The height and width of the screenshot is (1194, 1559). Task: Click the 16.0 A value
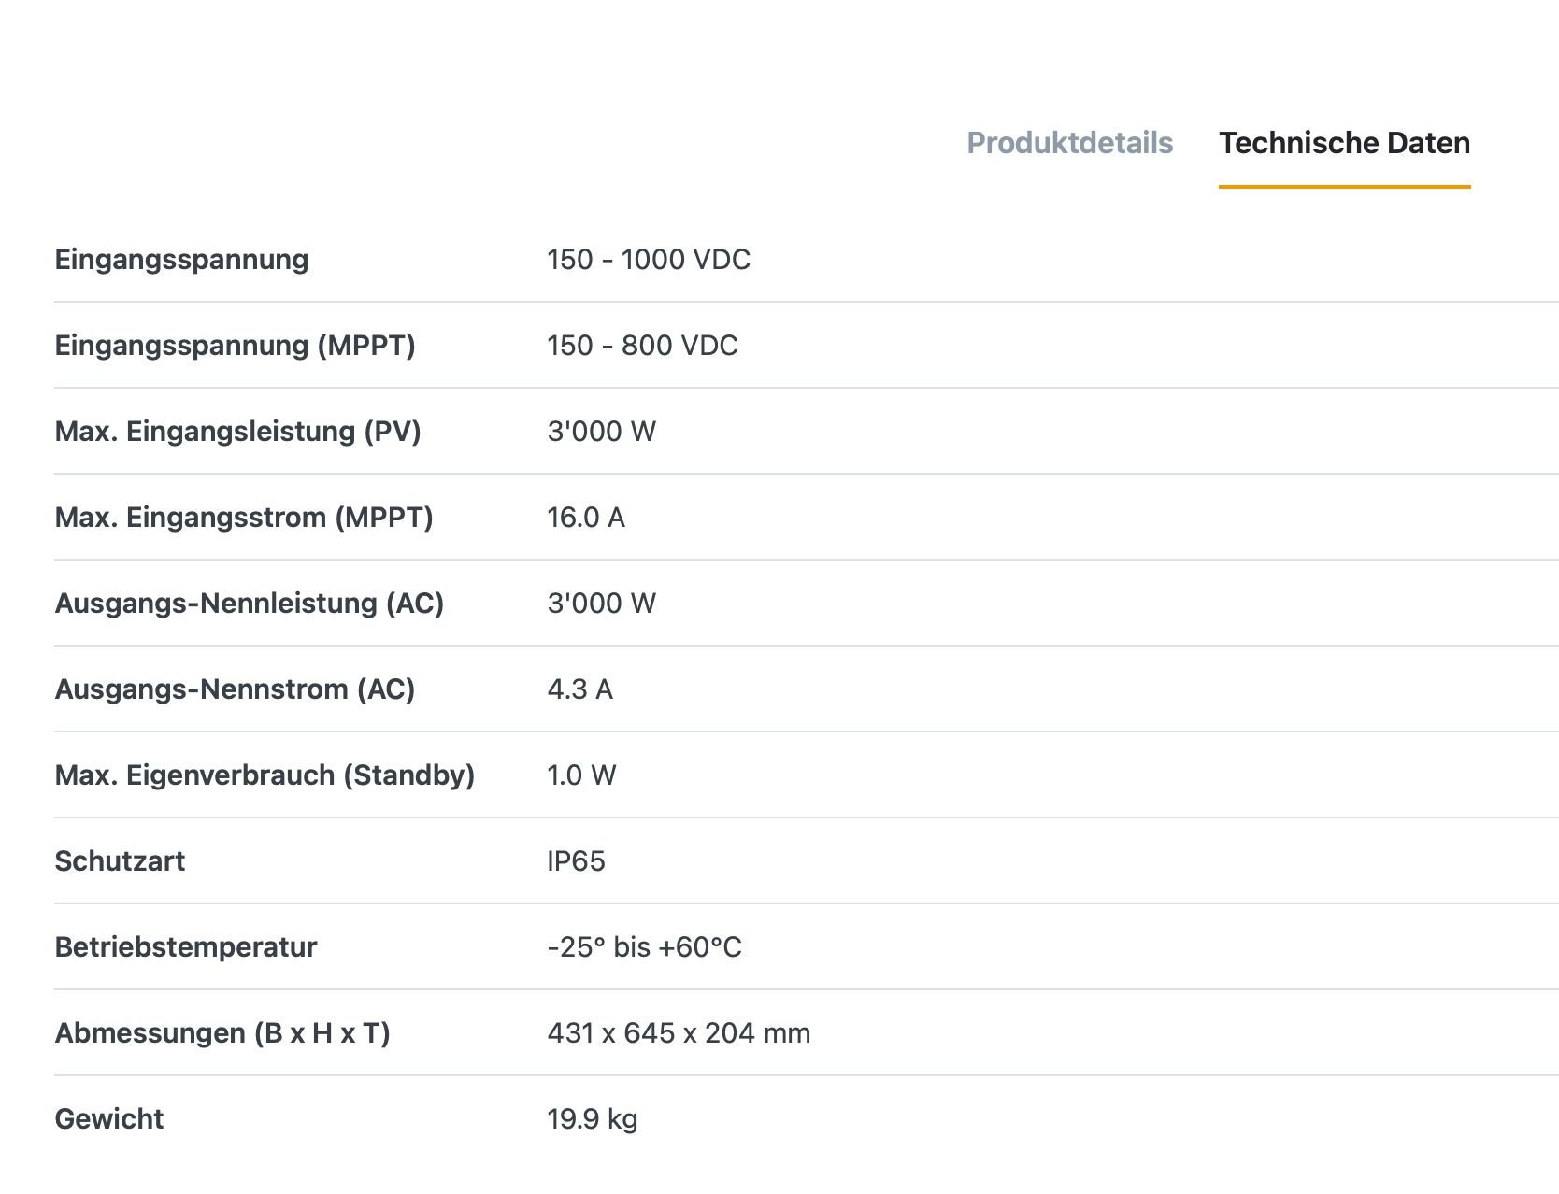(585, 518)
